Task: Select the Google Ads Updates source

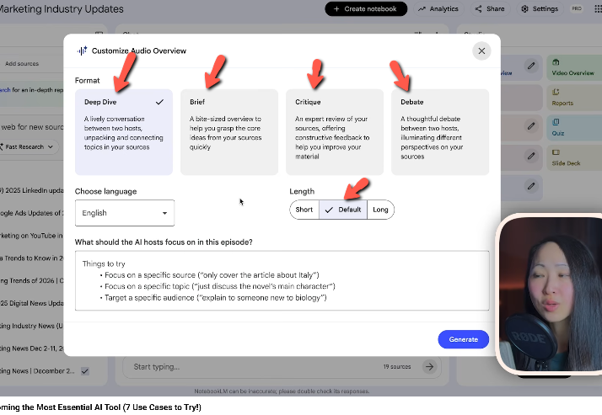Action: [32, 213]
